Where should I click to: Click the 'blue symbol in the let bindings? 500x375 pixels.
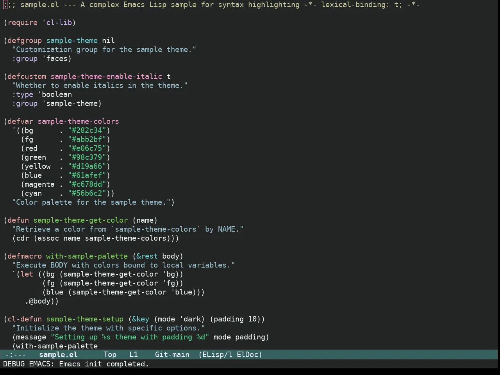182,292
